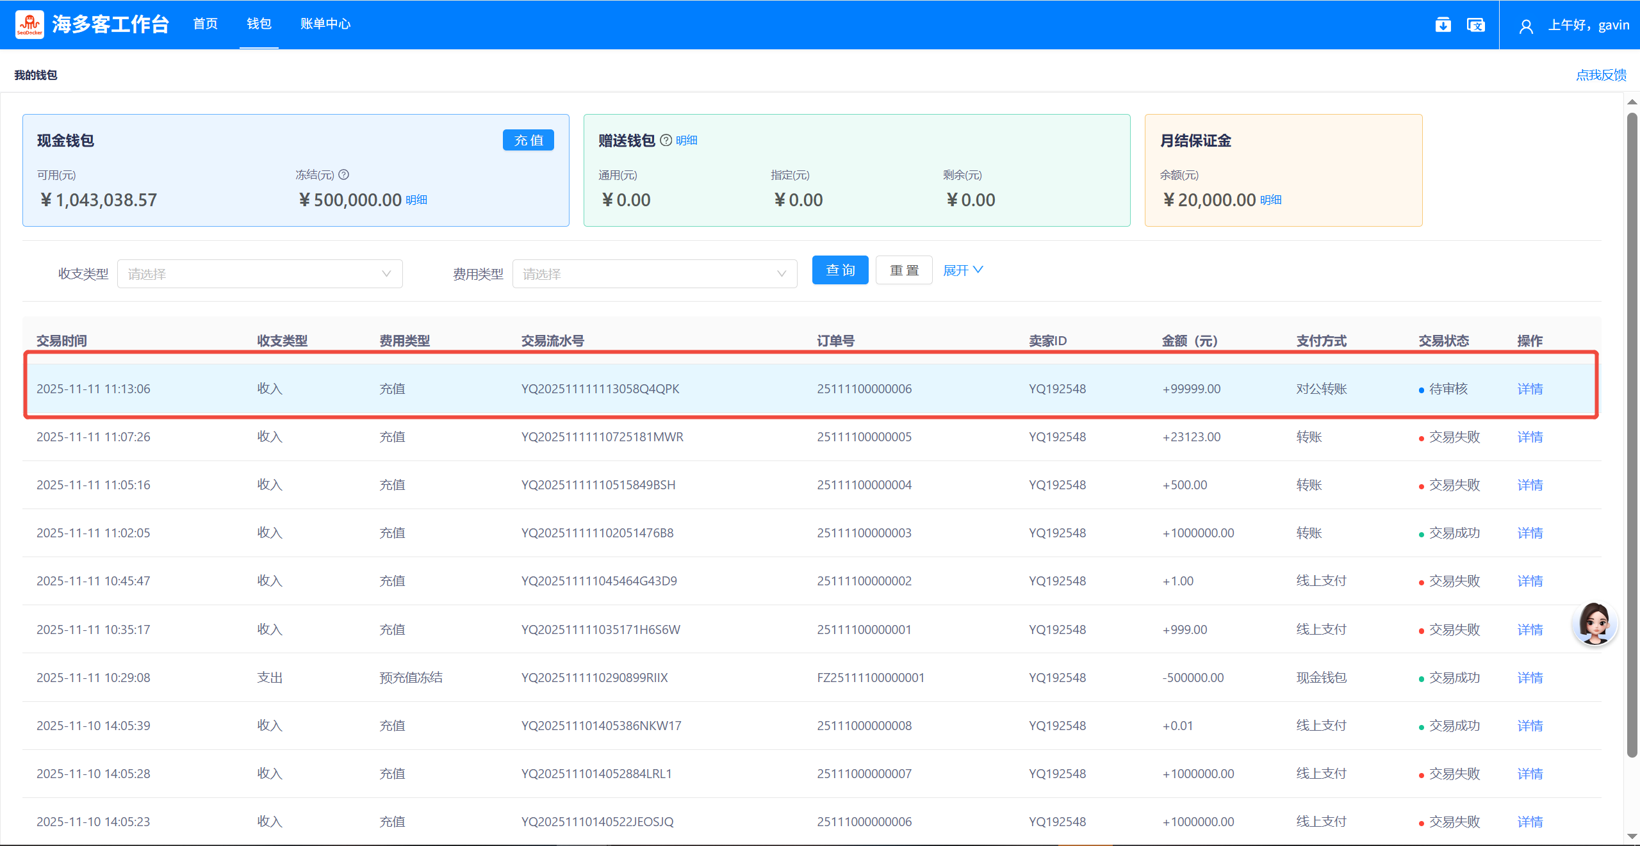
Task: Click help icon beside 赠送钱包 title
Action: click(666, 140)
